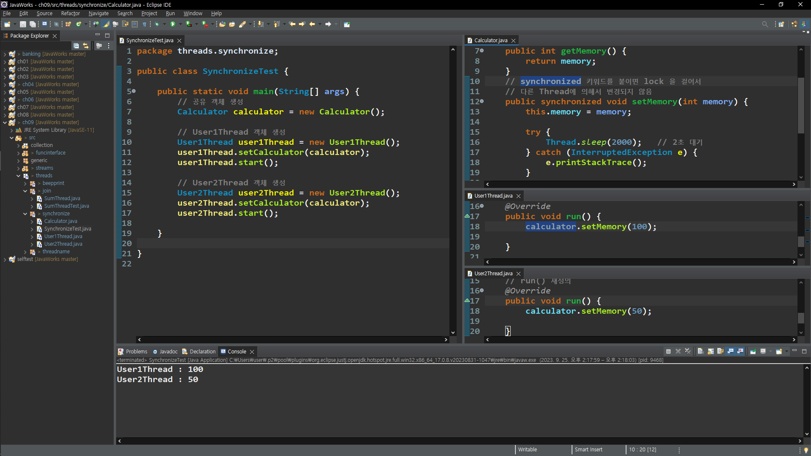Click the toolbar search magnifier icon
The image size is (811, 456).
pos(765,24)
